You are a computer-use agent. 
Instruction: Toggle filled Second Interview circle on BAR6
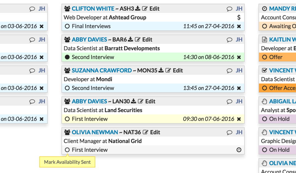click(x=67, y=57)
